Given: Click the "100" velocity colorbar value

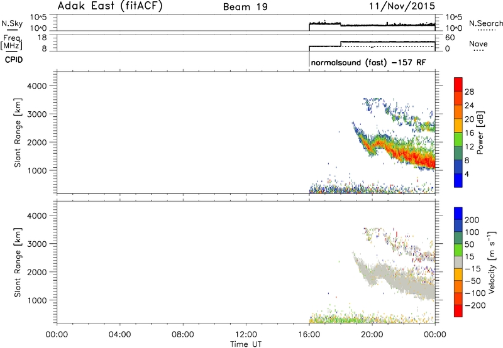Looking at the screenshot, I should click(472, 232).
